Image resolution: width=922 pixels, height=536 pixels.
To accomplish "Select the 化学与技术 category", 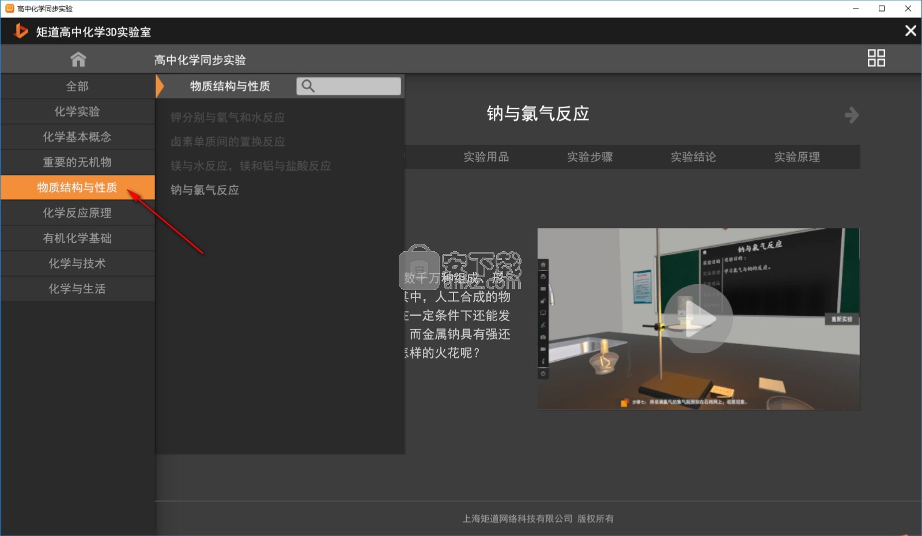I will [77, 264].
